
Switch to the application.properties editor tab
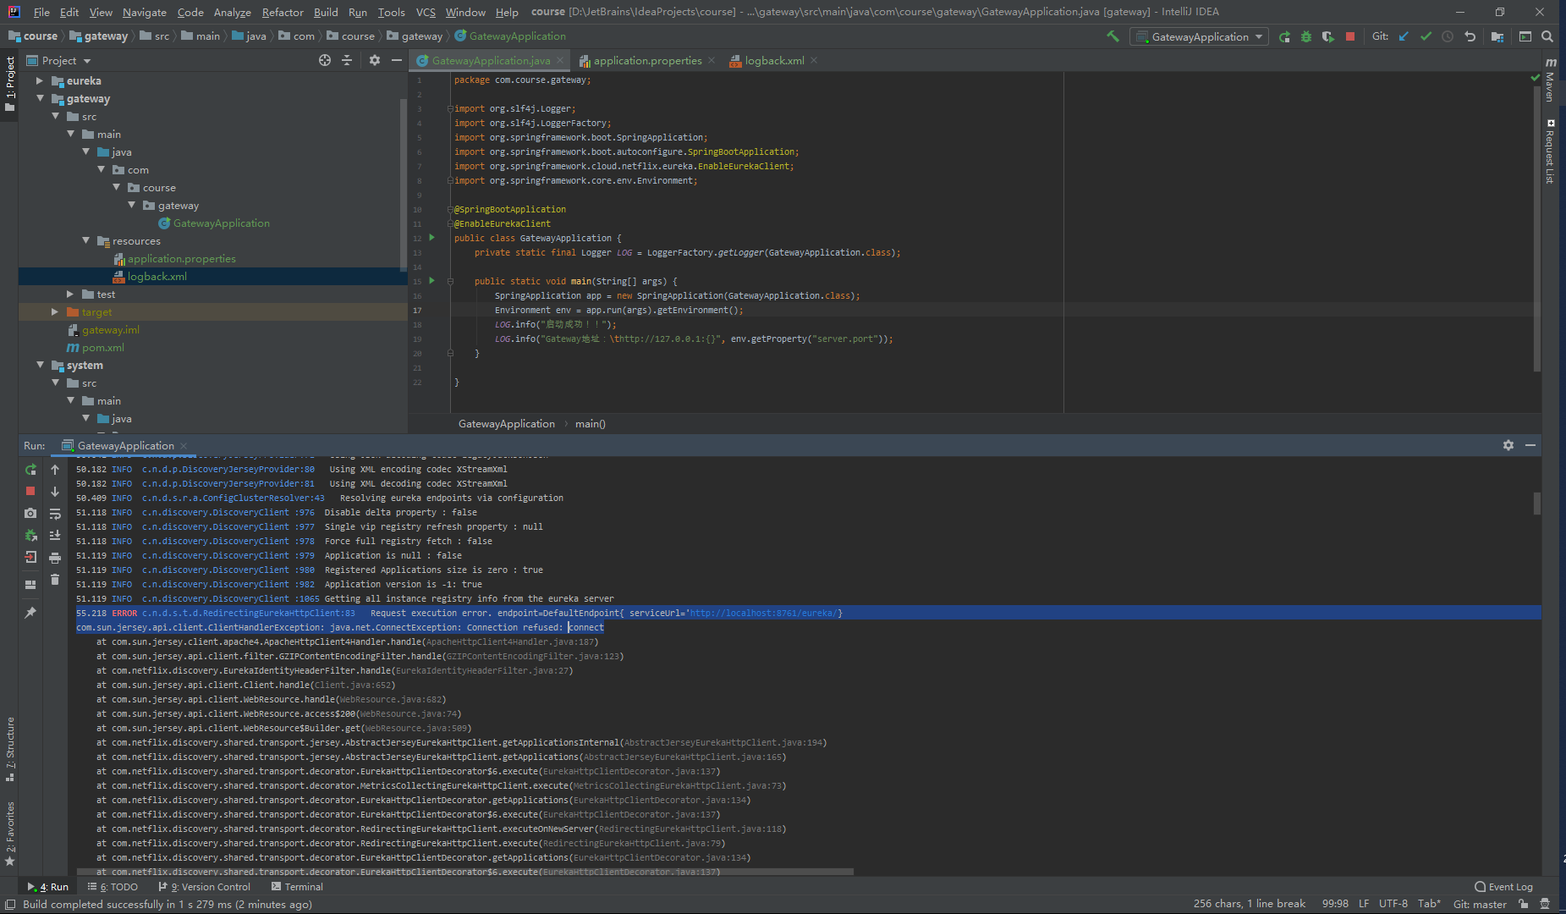647,60
